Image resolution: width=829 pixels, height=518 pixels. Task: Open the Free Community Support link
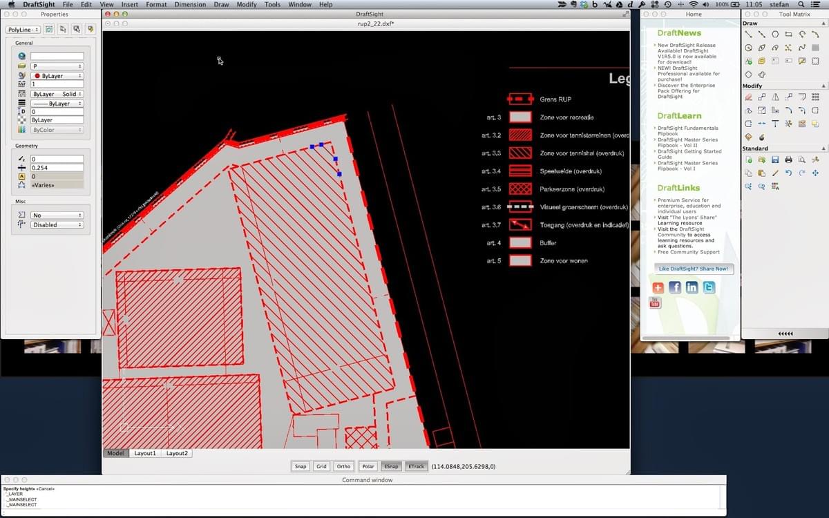click(689, 252)
